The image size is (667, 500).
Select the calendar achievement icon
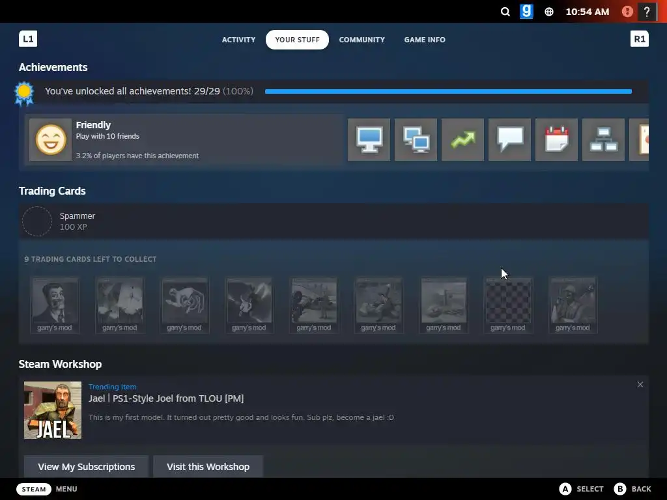click(556, 139)
